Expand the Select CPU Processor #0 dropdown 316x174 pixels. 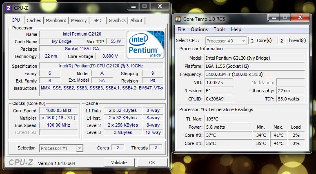pos(243,41)
